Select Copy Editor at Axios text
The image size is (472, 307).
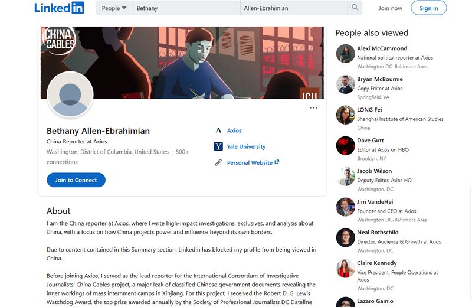(380, 89)
